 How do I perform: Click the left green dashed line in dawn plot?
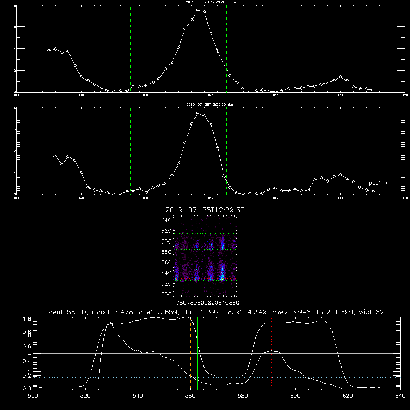pyautogui.click(x=130, y=49)
